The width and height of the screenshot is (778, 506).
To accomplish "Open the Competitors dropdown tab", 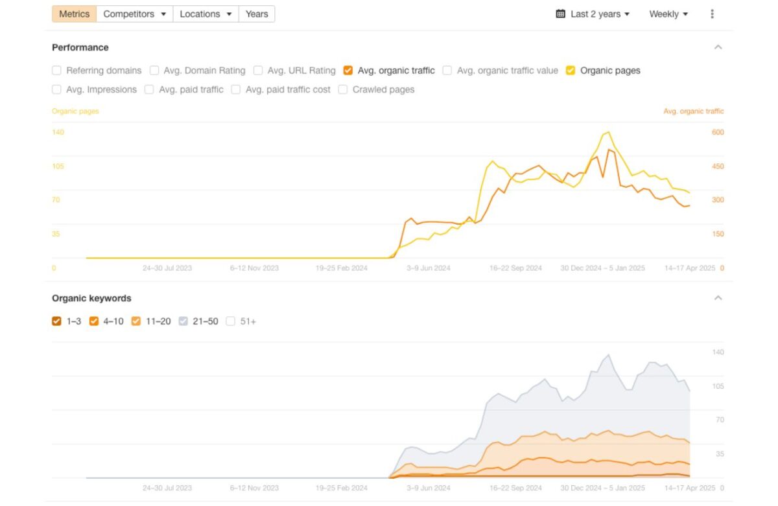I will click(x=134, y=14).
